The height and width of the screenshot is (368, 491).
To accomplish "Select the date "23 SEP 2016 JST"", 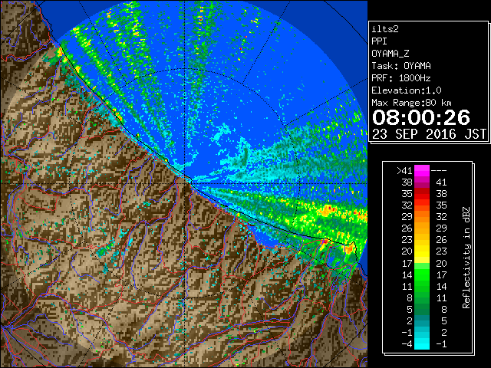I will coord(429,134).
